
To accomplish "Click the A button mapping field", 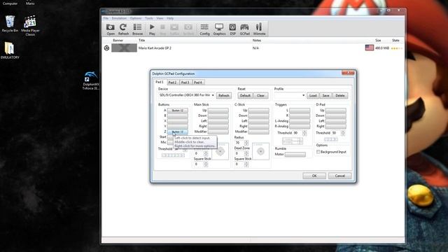I will tap(177, 111).
